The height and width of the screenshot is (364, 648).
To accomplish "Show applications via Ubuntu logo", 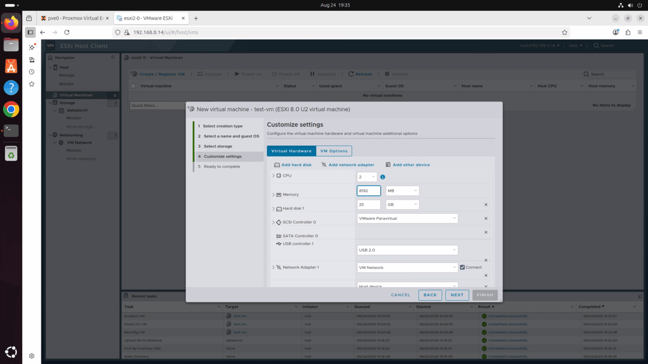I will 11,352.
